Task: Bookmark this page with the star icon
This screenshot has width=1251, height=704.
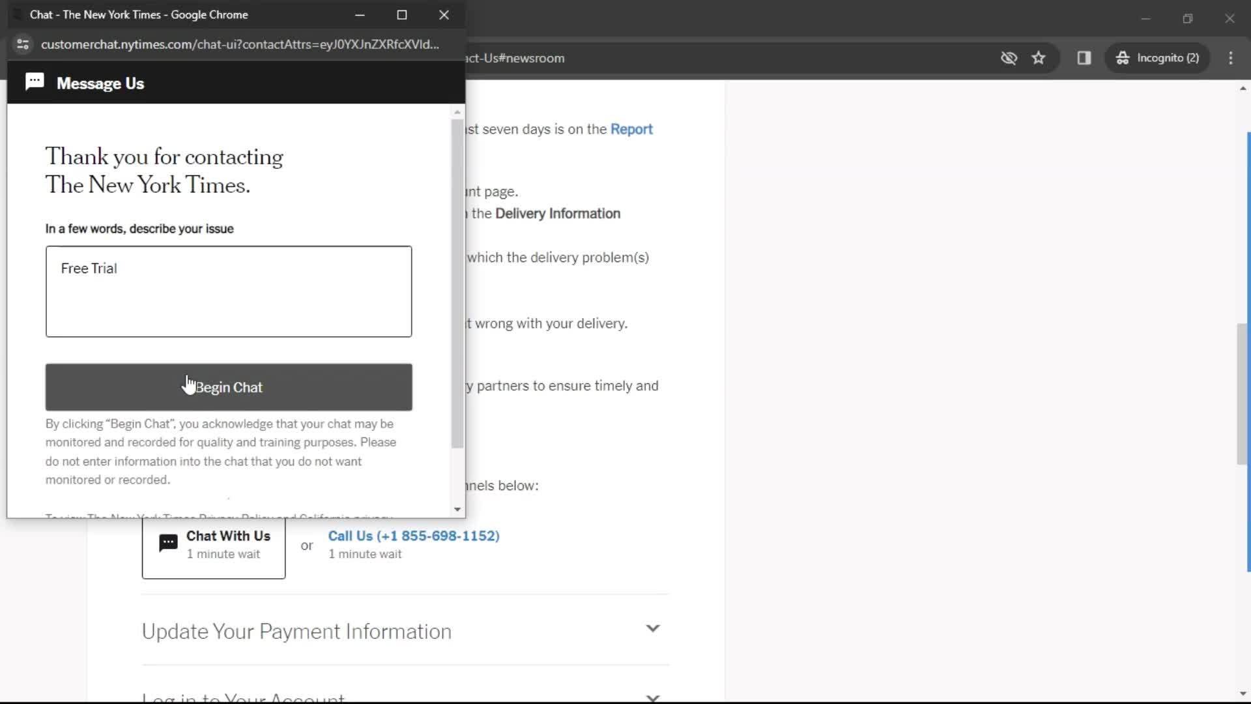Action: pos(1039,58)
